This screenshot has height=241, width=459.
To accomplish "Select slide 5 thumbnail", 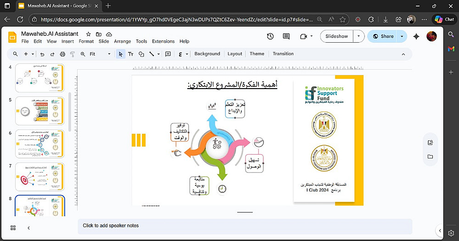I will click(40, 111).
